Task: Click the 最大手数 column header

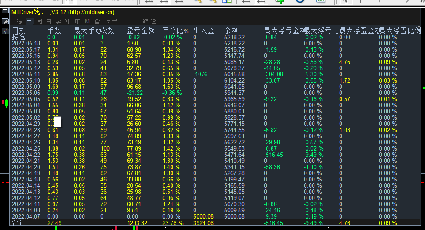Action: point(87,30)
